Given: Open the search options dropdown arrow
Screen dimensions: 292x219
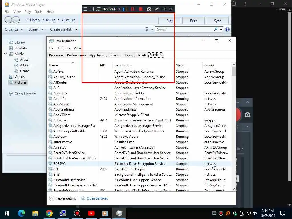Looking at the screenshot, I should point(221,29).
